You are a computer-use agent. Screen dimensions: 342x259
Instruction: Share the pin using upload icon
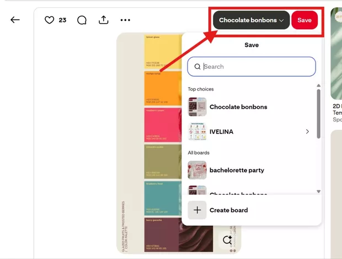click(x=103, y=20)
